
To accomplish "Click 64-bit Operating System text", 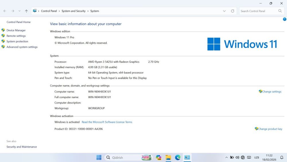I will 116,73.
